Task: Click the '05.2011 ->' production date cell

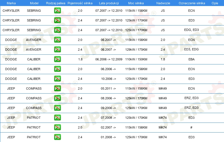Action: pyautogui.click(x=108, y=88)
